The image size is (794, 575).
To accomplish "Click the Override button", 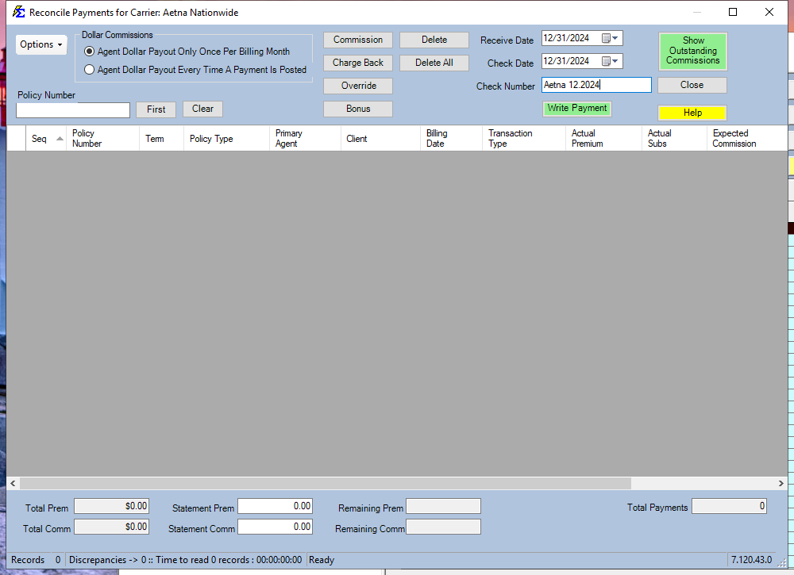I will coord(357,86).
